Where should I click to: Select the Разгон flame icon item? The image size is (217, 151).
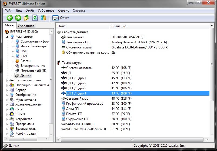point(17,61)
